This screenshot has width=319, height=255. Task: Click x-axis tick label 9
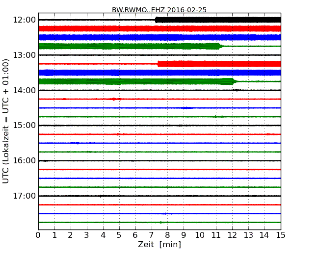(184, 235)
